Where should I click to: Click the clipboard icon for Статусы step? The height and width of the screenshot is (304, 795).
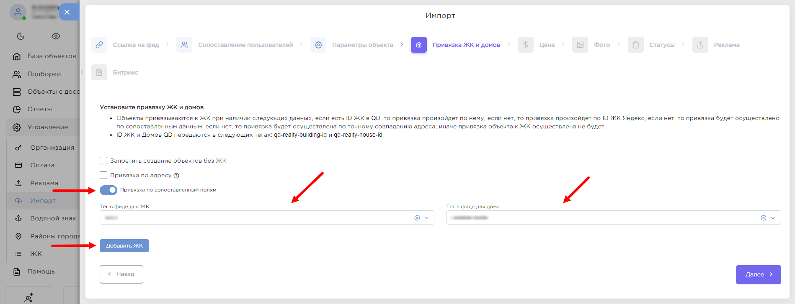pyautogui.click(x=635, y=45)
